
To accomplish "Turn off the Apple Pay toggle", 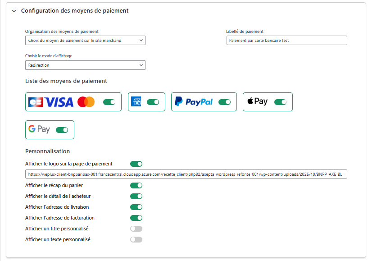I will click(x=281, y=102).
